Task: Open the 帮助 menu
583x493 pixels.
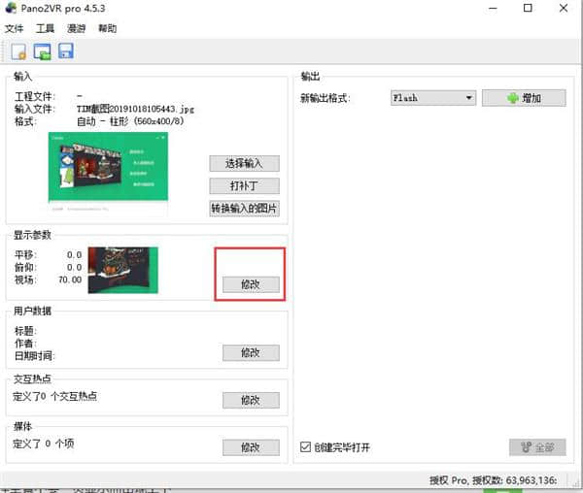Action: pos(107,28)
